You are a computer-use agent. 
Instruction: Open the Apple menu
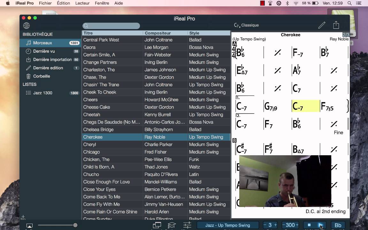point(8,3)
